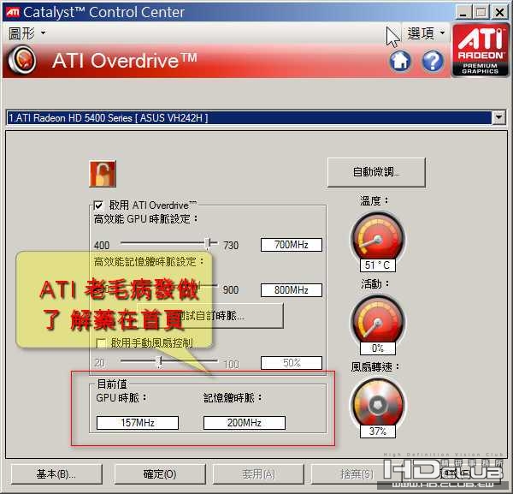Image resolution: width=513 pixels, height=494 pixels.
Task: Click the 700MHz GPU clock value field
Action: pos(292,245)
